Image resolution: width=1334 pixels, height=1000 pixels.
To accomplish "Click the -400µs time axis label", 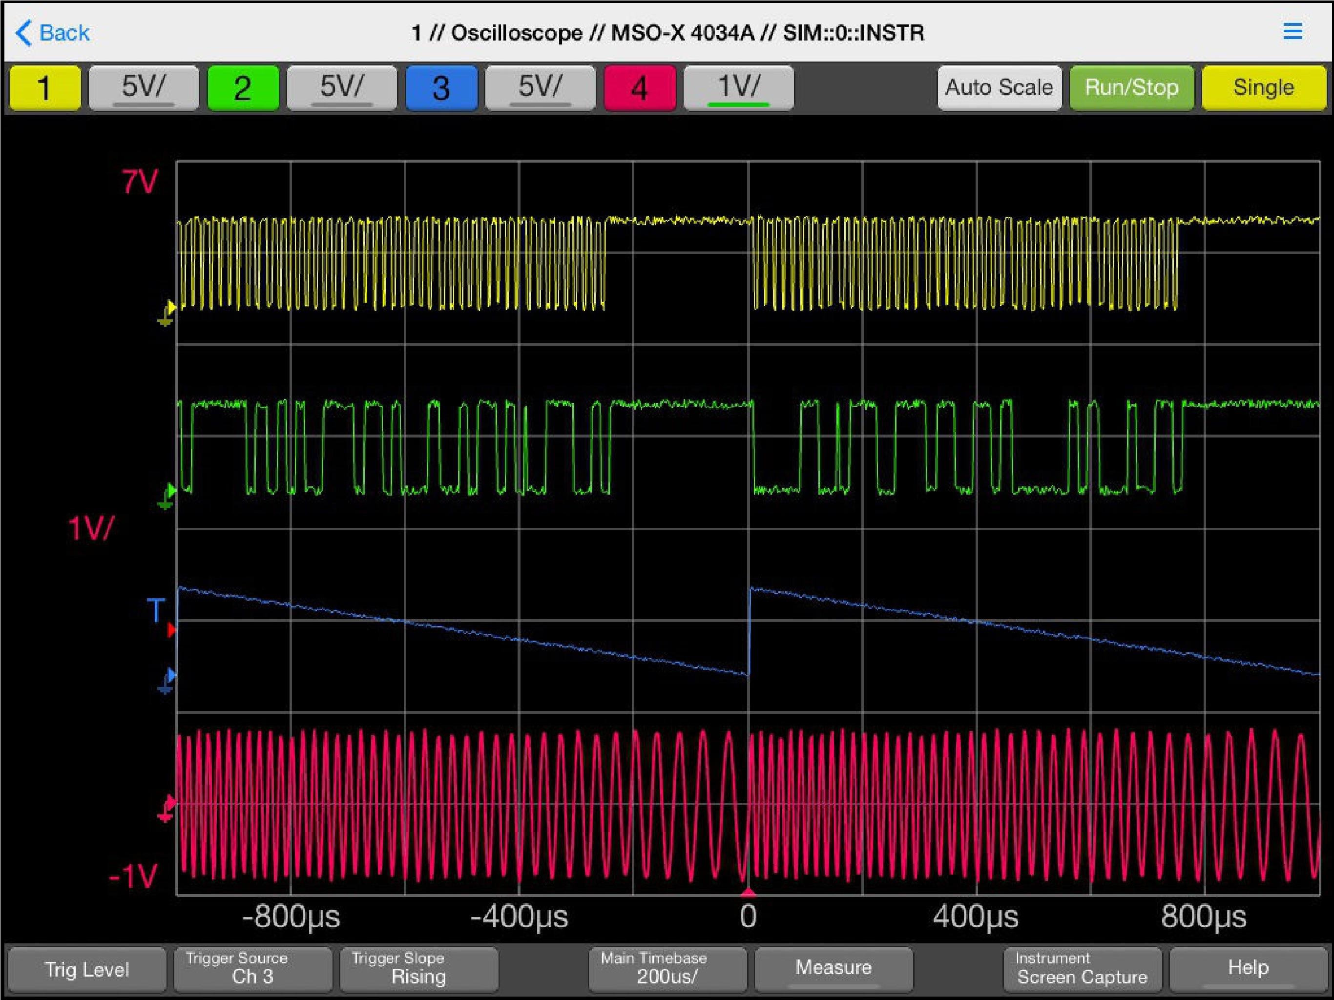I will (x=519, y=917).
